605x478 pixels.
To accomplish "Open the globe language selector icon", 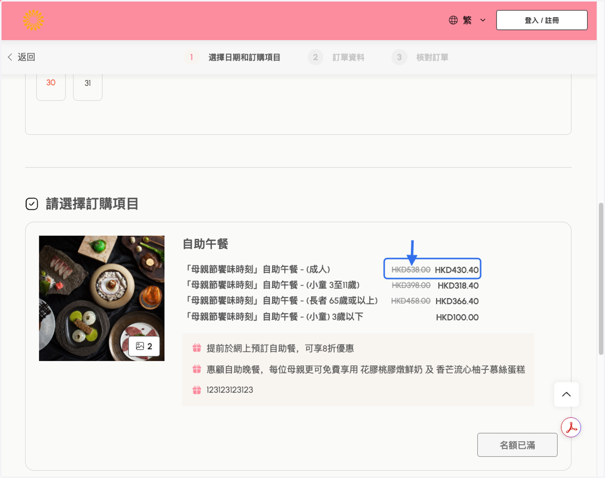I will click(x=453, y=20).
